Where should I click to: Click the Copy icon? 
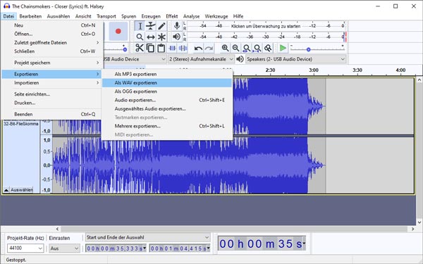point(150,48)
